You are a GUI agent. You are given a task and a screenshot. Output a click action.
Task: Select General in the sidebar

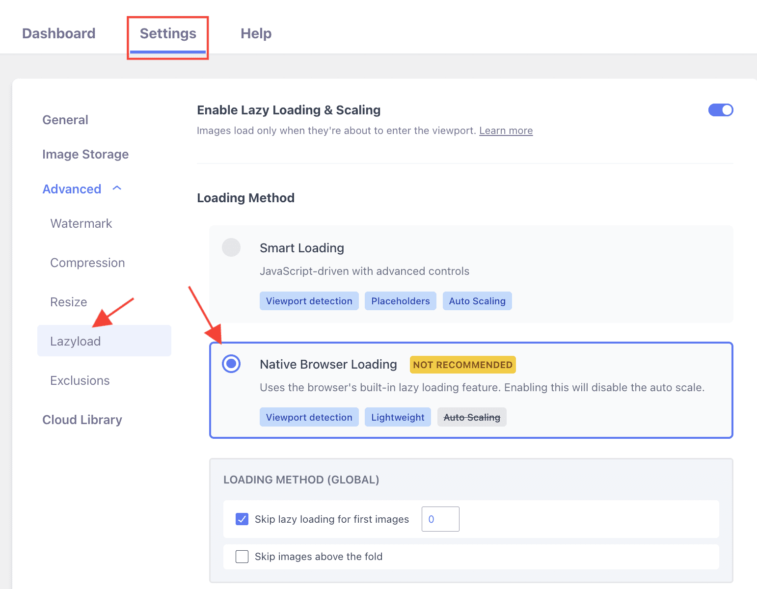[65, 120]
